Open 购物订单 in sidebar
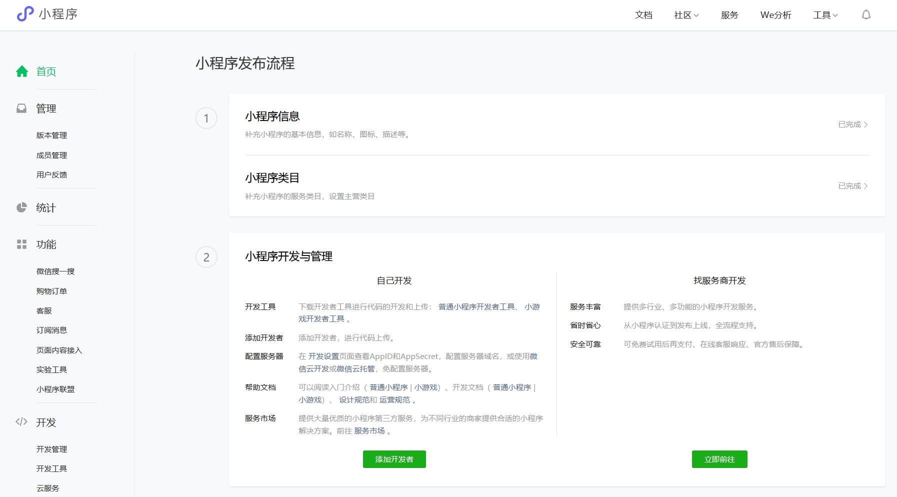The image size is (897, 497). (51, 291)
